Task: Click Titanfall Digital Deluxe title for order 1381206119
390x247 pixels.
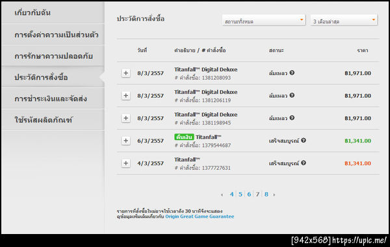Action: (x=205, y=92)
